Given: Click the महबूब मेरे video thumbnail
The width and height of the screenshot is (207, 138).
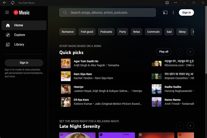Looking at the screenshot, I should click(156, 63).
